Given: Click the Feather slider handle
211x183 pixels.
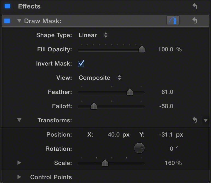Looking at the screenshot, I should click(x=130, y=92).
